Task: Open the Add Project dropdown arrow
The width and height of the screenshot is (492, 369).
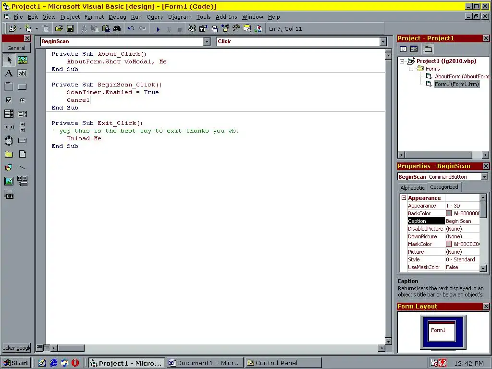Action: 20,29
